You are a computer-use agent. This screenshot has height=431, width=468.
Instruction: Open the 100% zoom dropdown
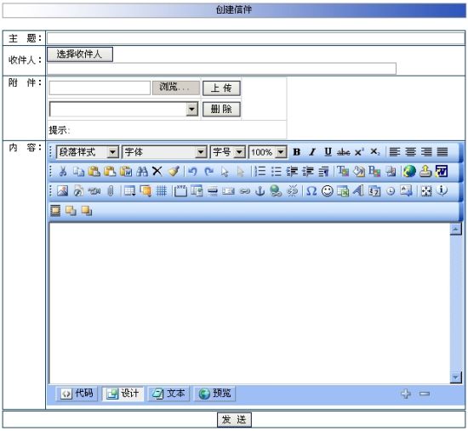[268, 152]
